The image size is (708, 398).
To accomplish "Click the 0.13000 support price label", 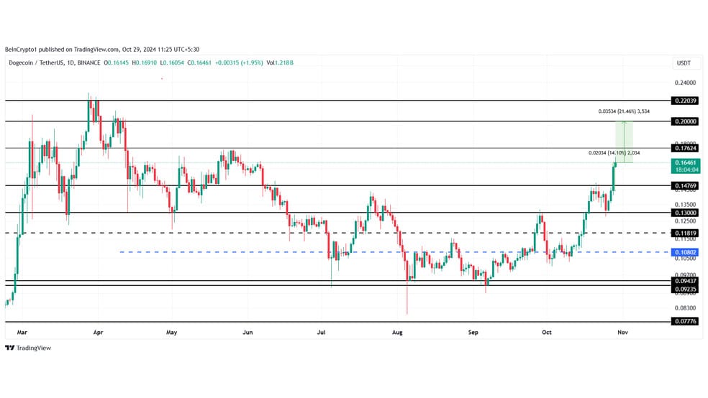I will (685, 213).
